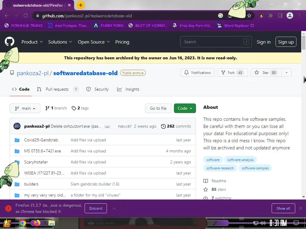Open the Windows notification center icon
The image size is (306, 229).
[x=296, y=223]
